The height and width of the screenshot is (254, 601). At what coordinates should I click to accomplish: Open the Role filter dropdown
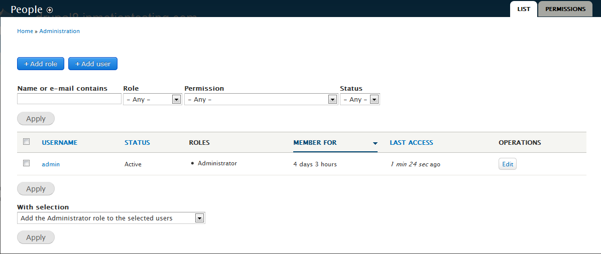152,99
